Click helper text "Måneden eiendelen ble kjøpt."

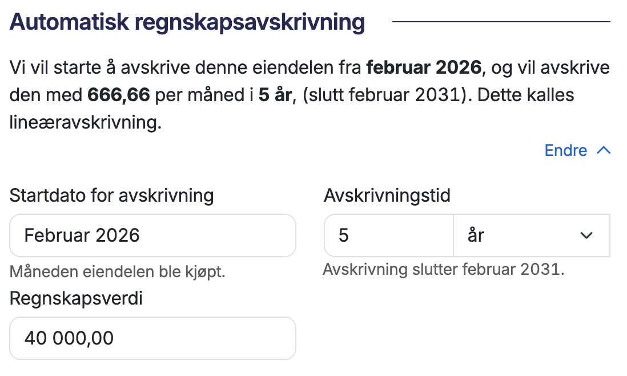[118, 271]
